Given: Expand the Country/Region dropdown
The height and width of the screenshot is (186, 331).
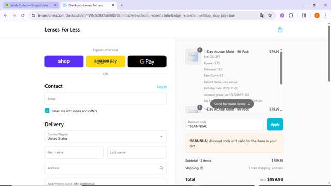Looking at the screenshot, I should [x=106, y=136].
